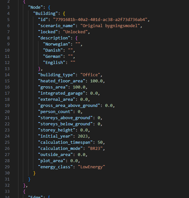Select the "Unlocked" value text
This screenshot has width=189, height=198.
75,32
